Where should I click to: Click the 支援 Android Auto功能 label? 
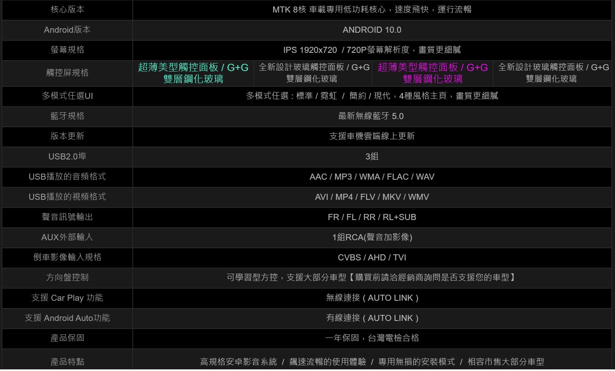(67, 318)
